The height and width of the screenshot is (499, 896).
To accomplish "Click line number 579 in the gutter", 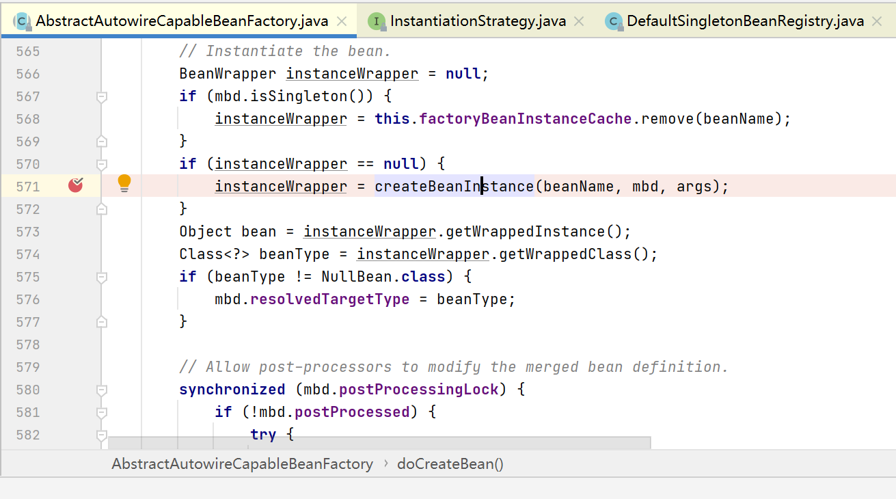I will point(28,367).
